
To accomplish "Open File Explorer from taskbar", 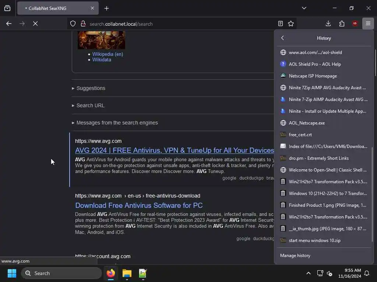I will (127, 273).
